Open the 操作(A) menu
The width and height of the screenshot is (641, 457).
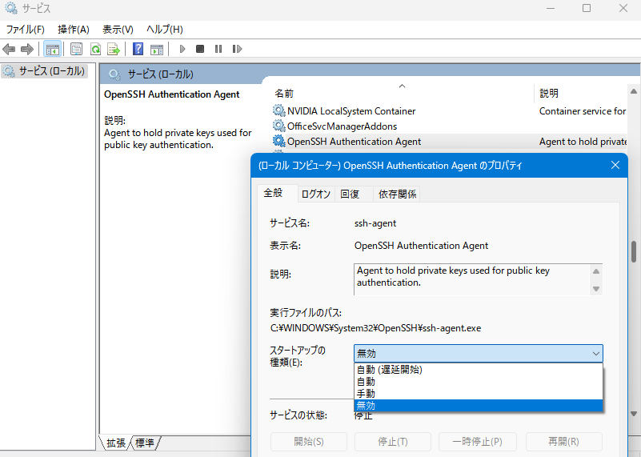[74, 30]
